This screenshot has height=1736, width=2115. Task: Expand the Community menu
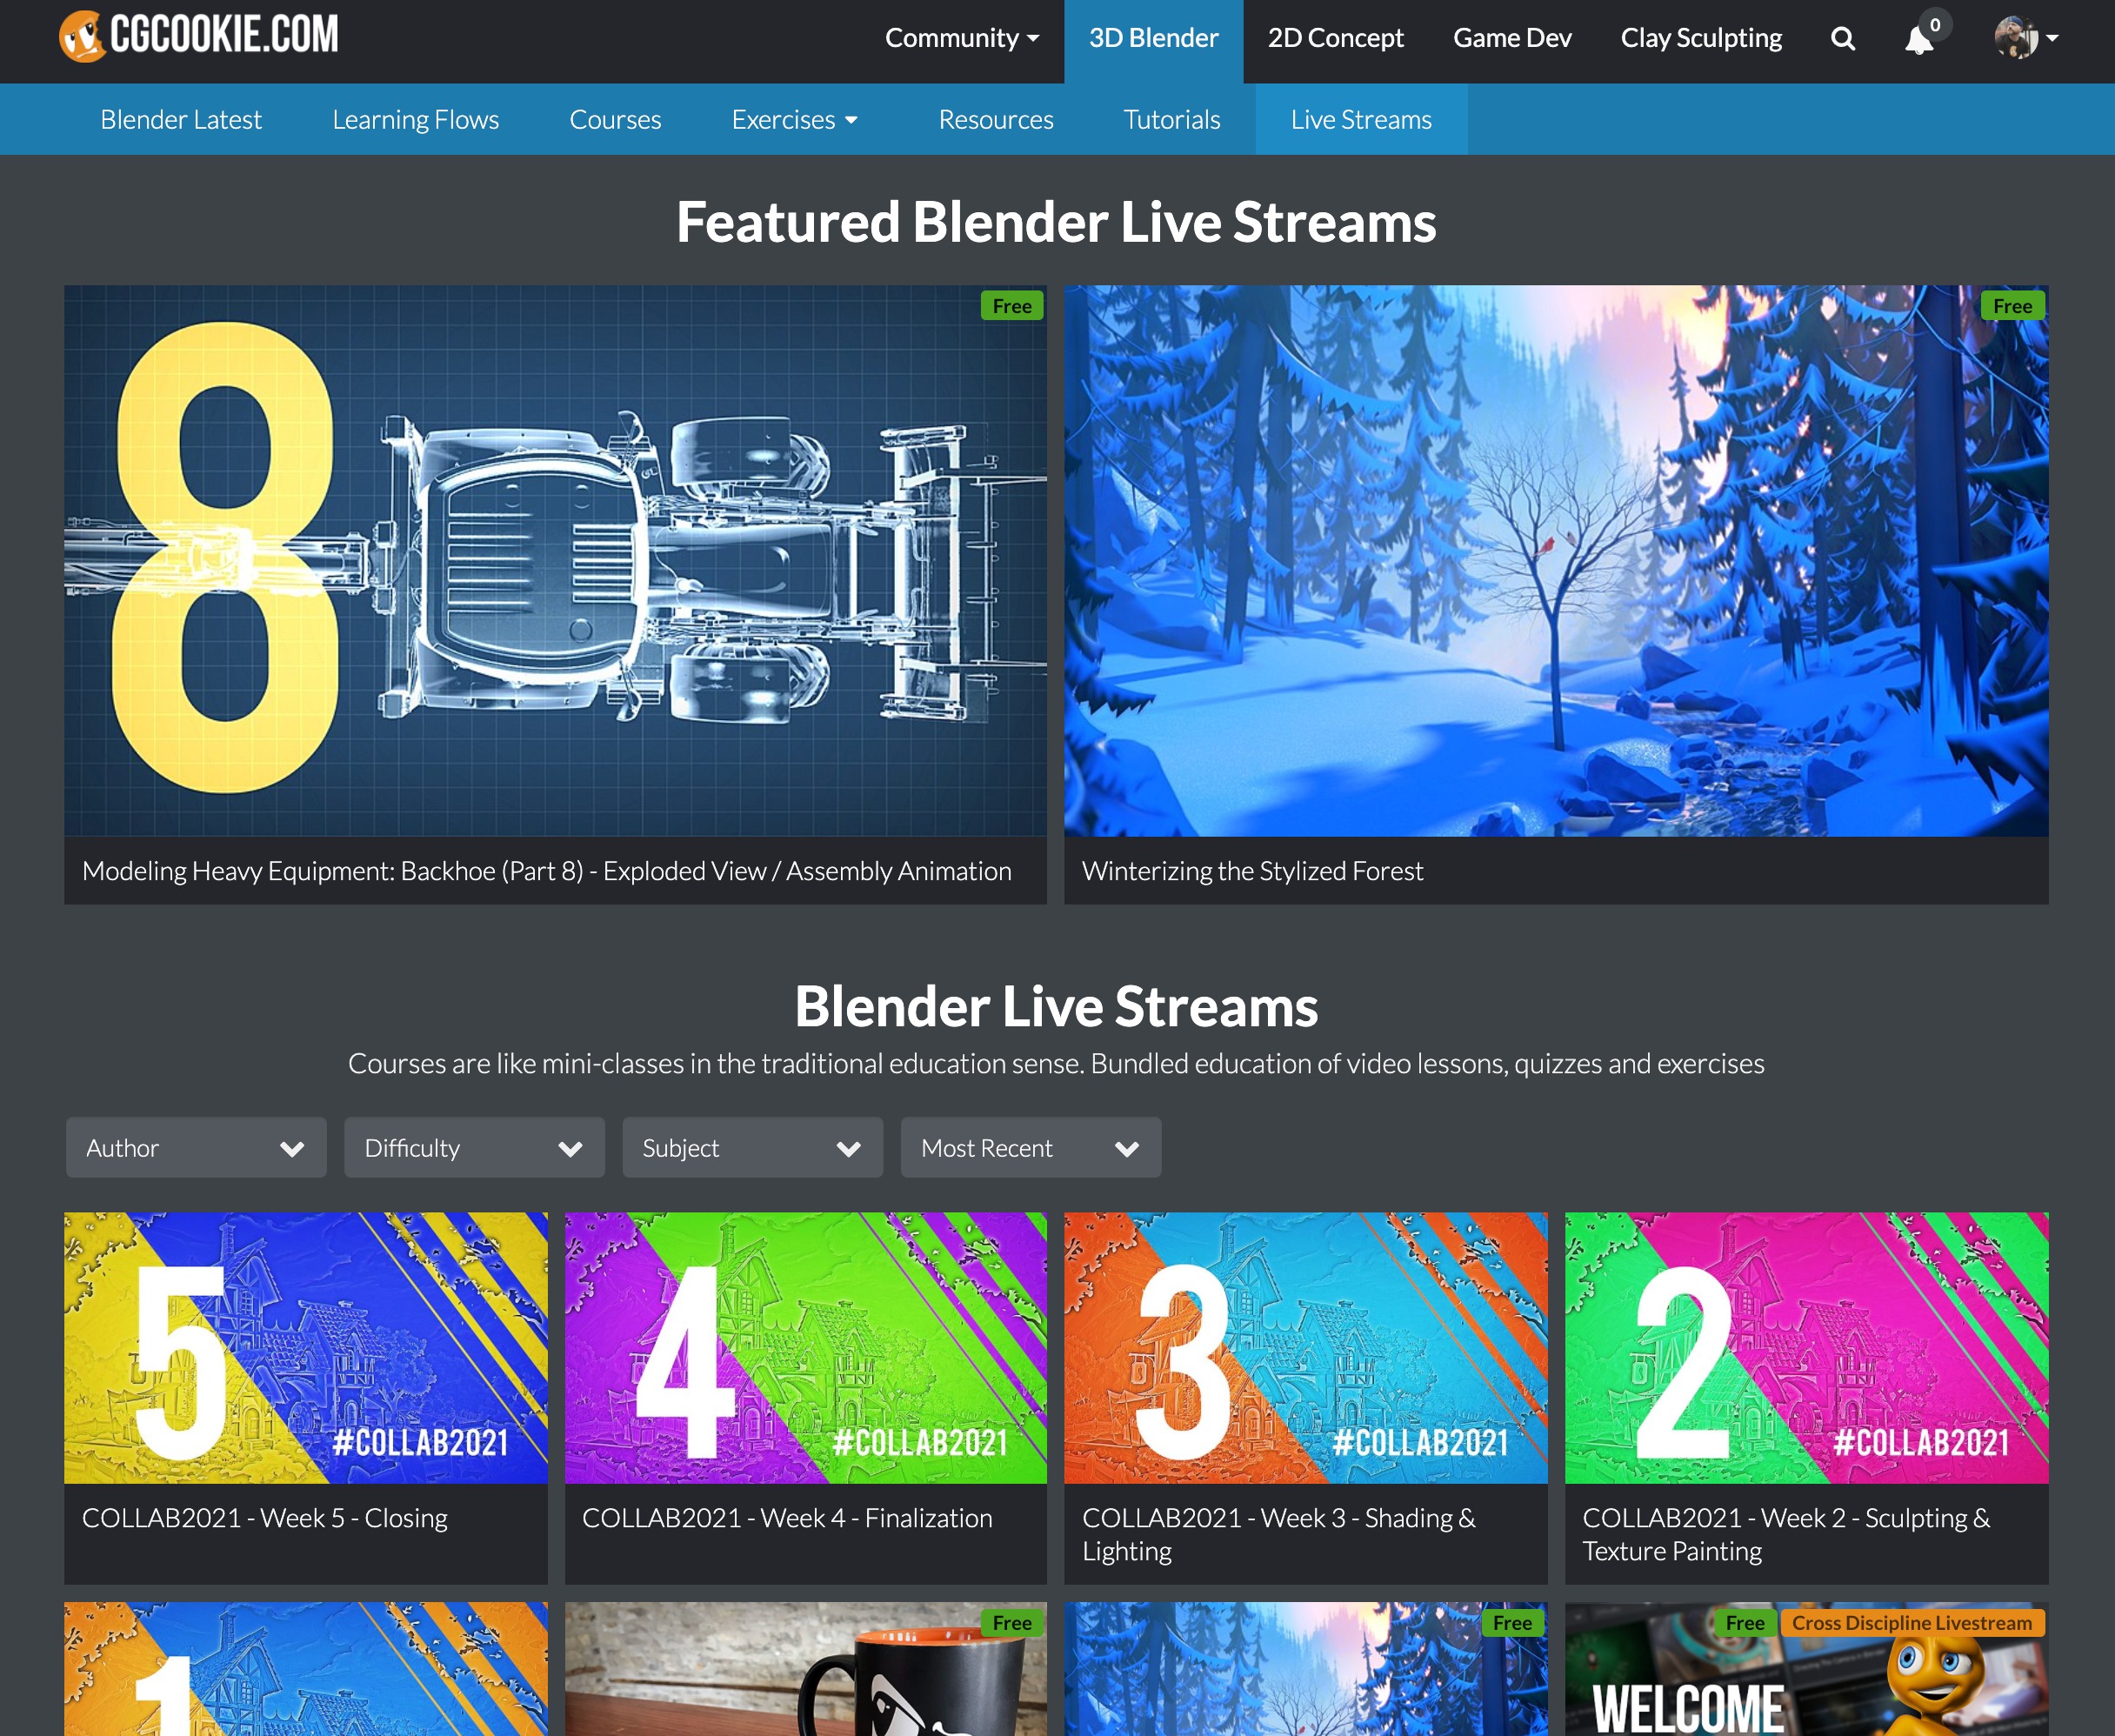pyautogui.click(x=961, y=38)
